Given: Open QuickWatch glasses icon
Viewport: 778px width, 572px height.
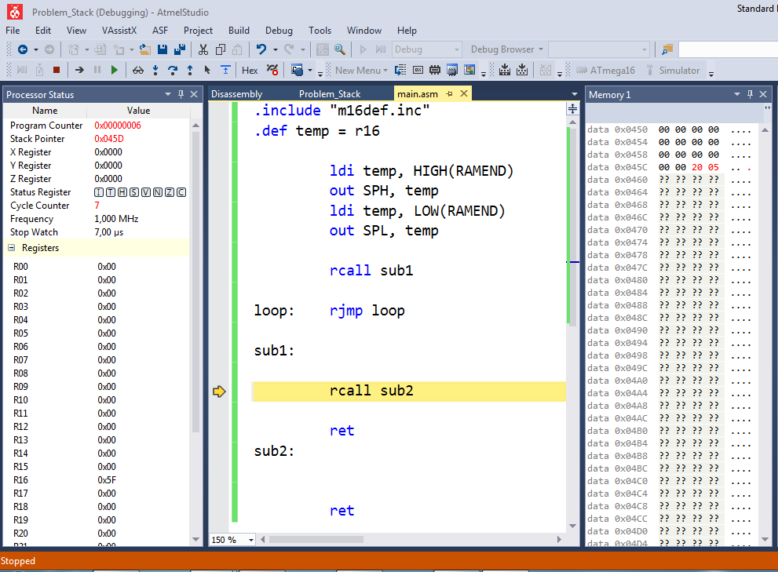Looking at the screenshot, I should click(x=138, y=70).
